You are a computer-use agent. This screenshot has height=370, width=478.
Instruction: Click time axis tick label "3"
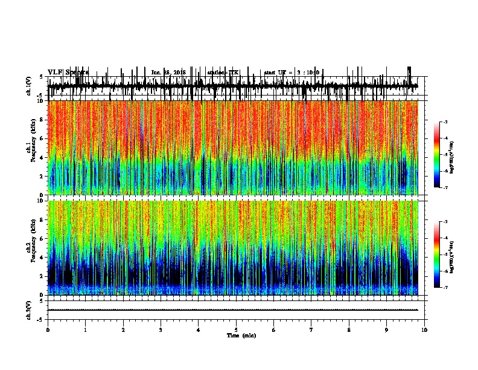click(x=161, y=330)
